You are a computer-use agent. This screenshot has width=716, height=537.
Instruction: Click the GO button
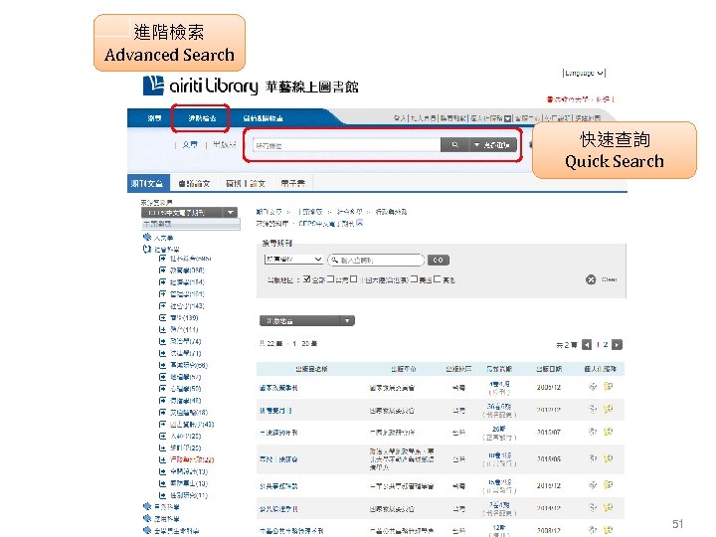439,260
